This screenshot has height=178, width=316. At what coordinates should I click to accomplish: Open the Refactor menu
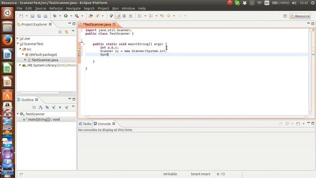(x=56, y=8)
